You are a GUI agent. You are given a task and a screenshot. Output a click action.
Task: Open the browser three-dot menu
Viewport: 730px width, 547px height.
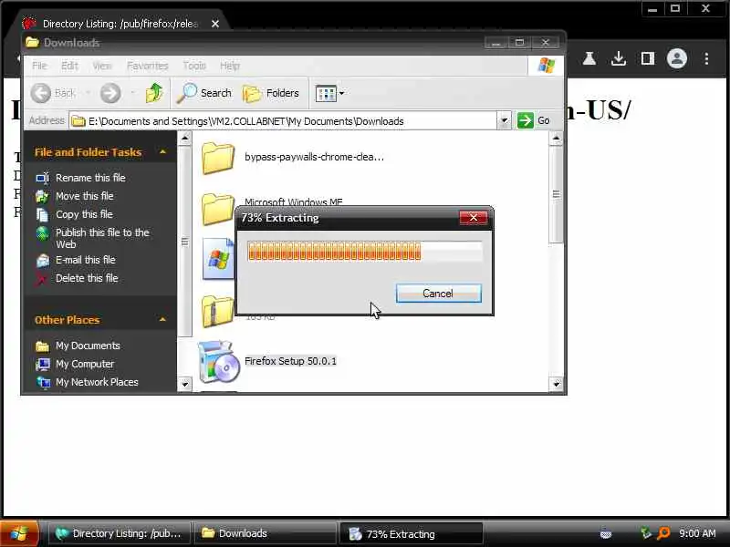[x=706, y=58]
